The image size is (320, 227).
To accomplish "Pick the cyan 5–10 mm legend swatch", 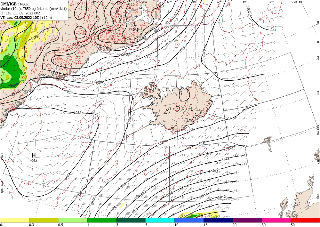I will (x=160, y=220).
